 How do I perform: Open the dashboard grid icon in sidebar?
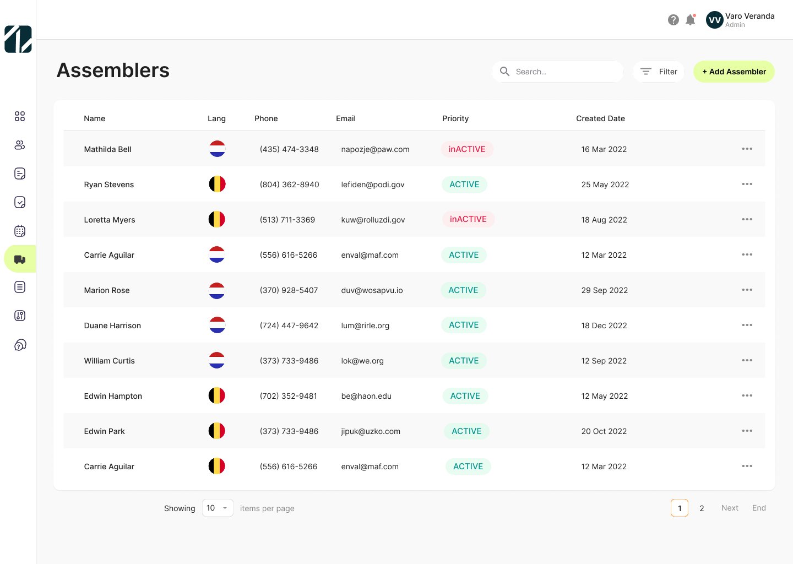(x=20, y=116)
